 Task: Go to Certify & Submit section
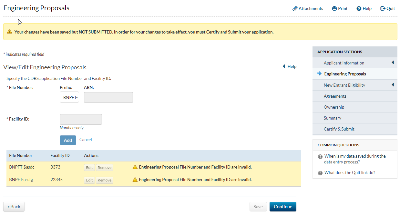pyautogui.click(x=339, y=129)
